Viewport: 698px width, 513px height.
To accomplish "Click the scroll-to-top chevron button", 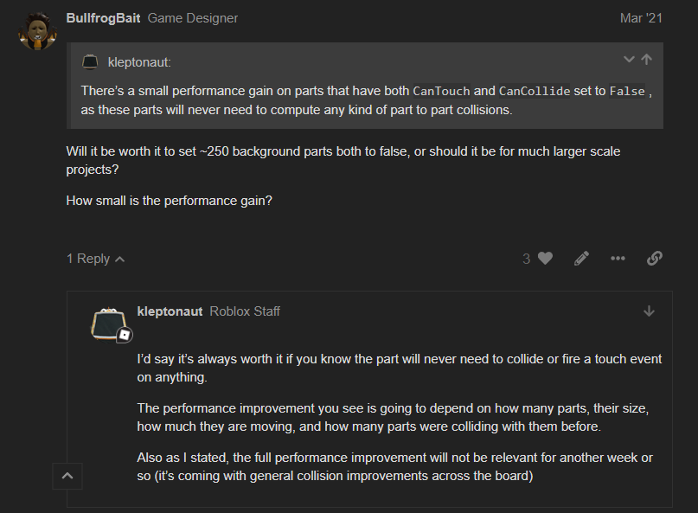I will (67, 475).
